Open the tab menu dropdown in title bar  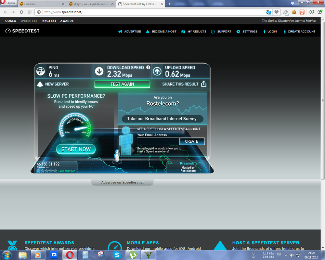coord(292,4)
